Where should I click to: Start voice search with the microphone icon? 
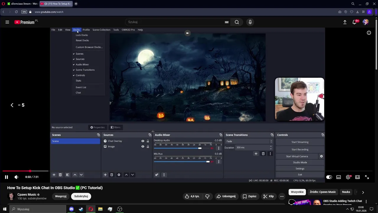(250, 22)
